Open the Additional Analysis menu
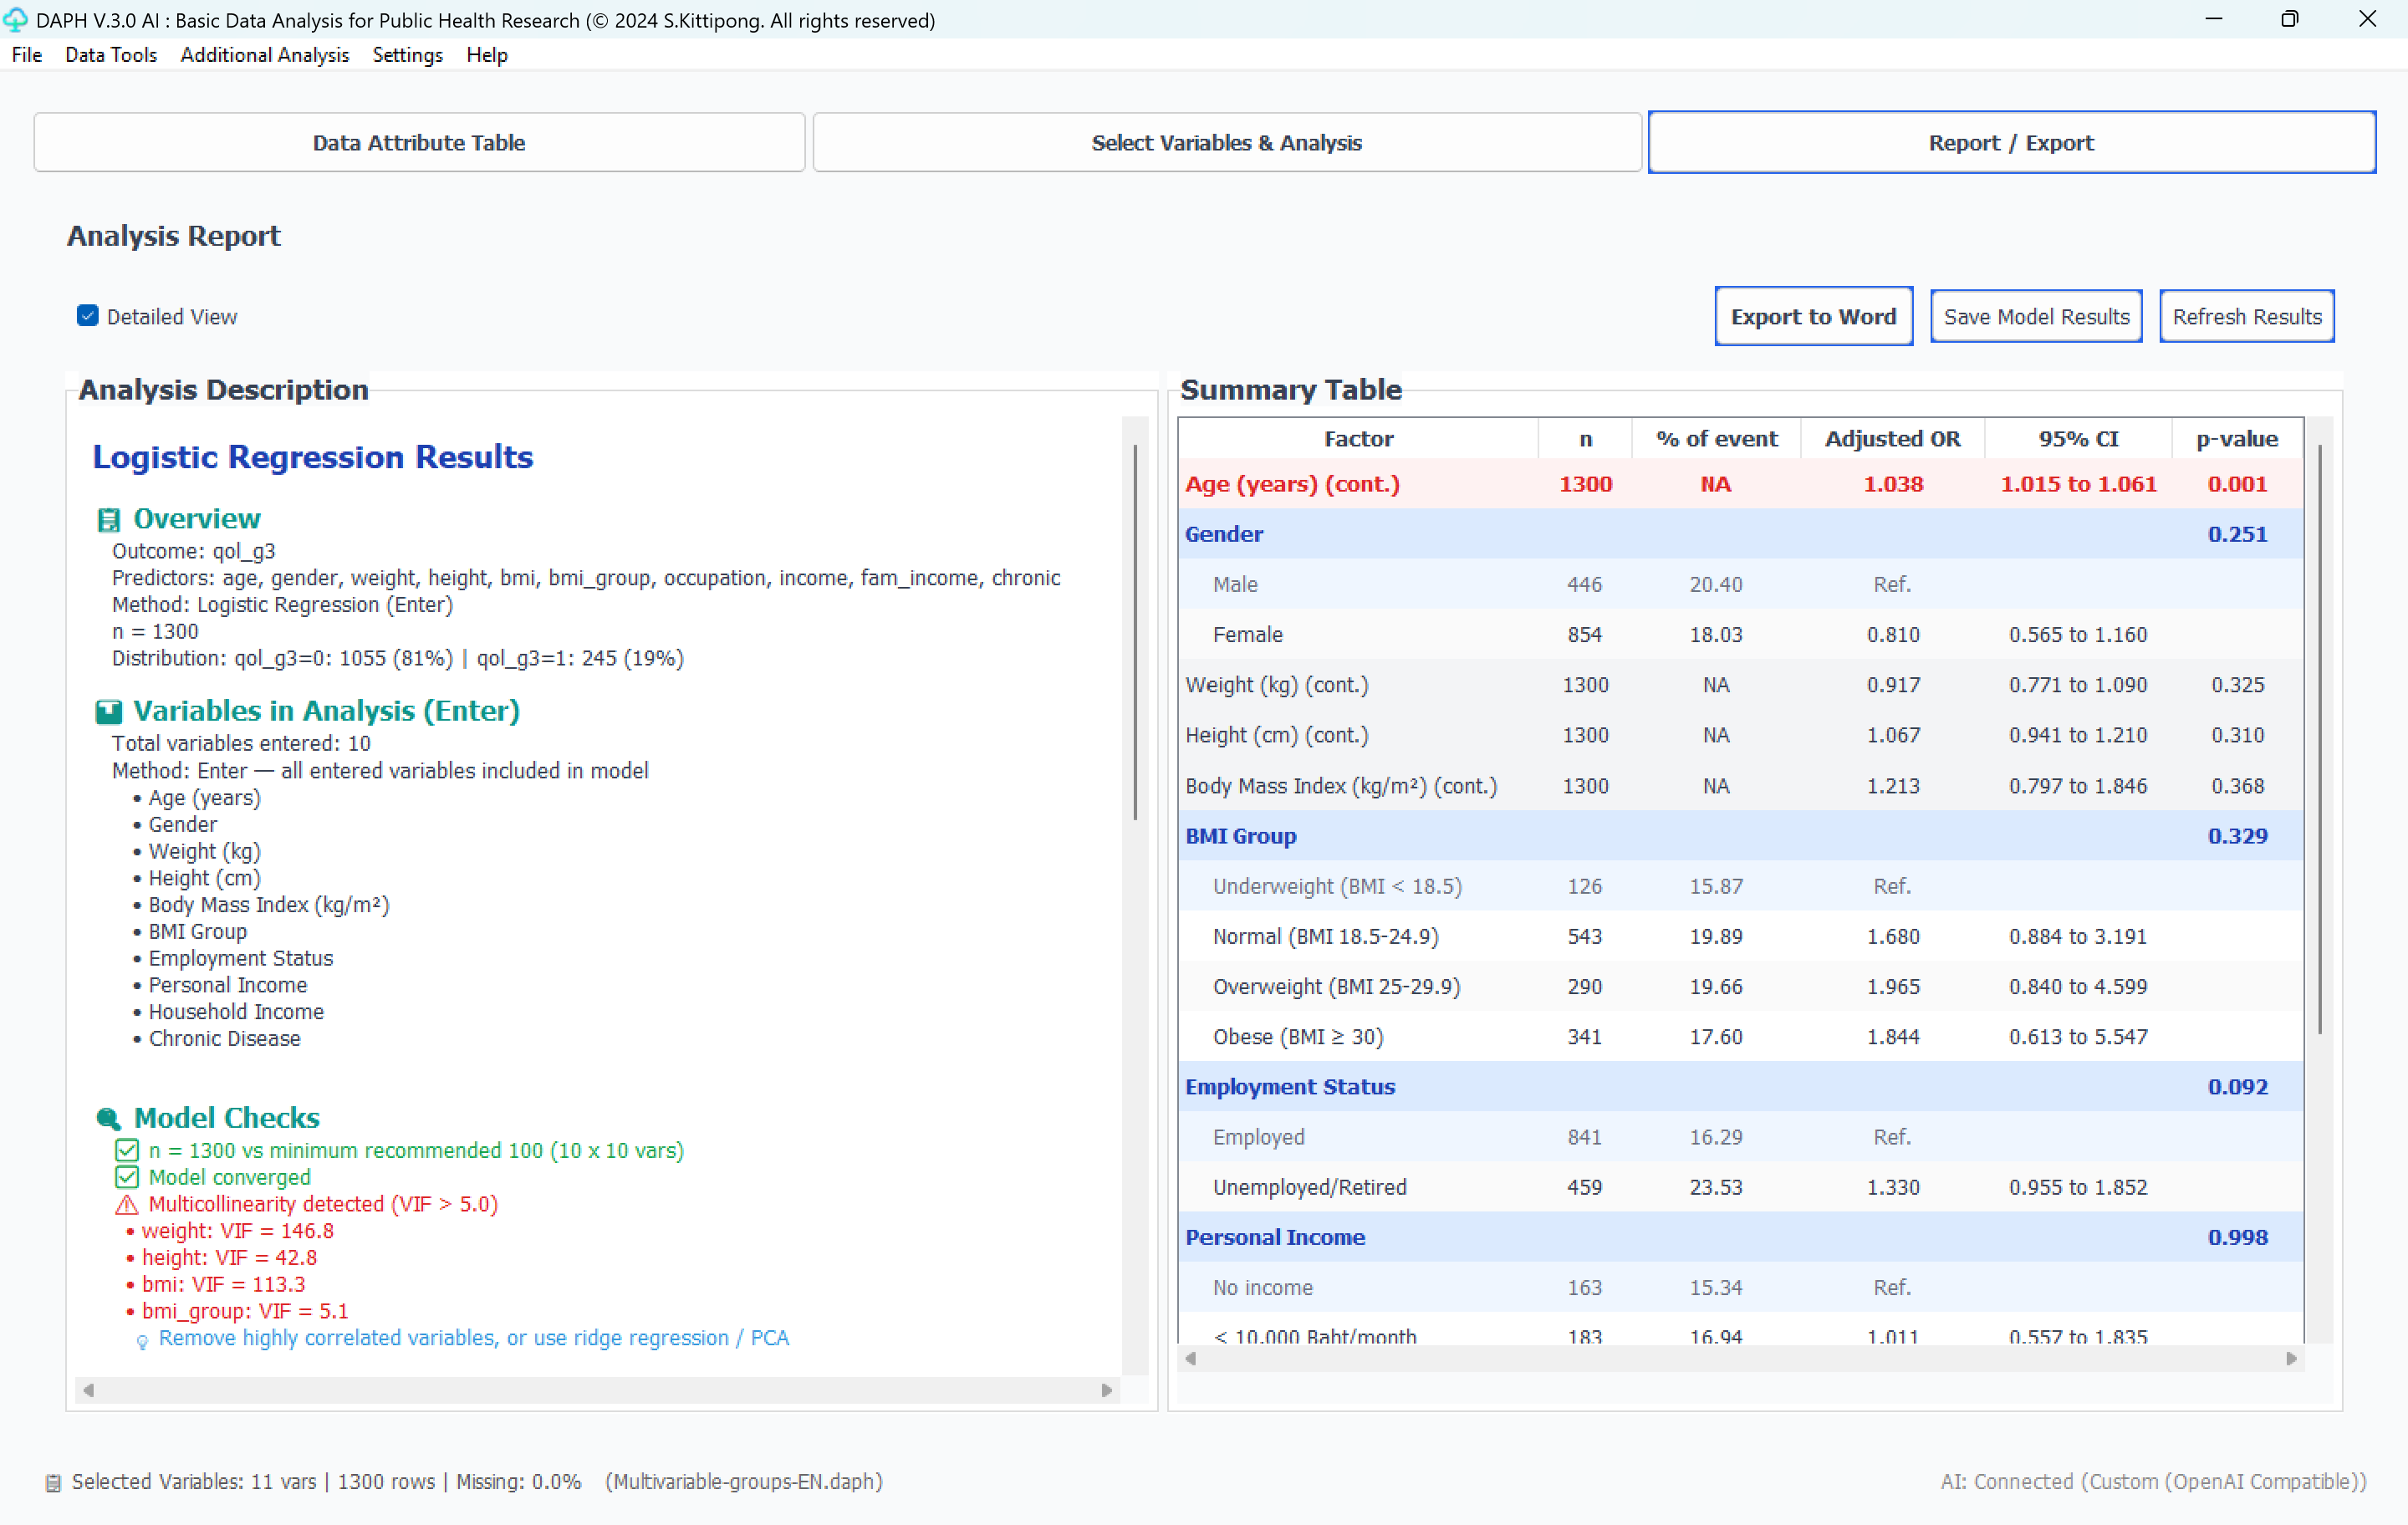This screenshot has width=2408, height=1525. (264, 55)
